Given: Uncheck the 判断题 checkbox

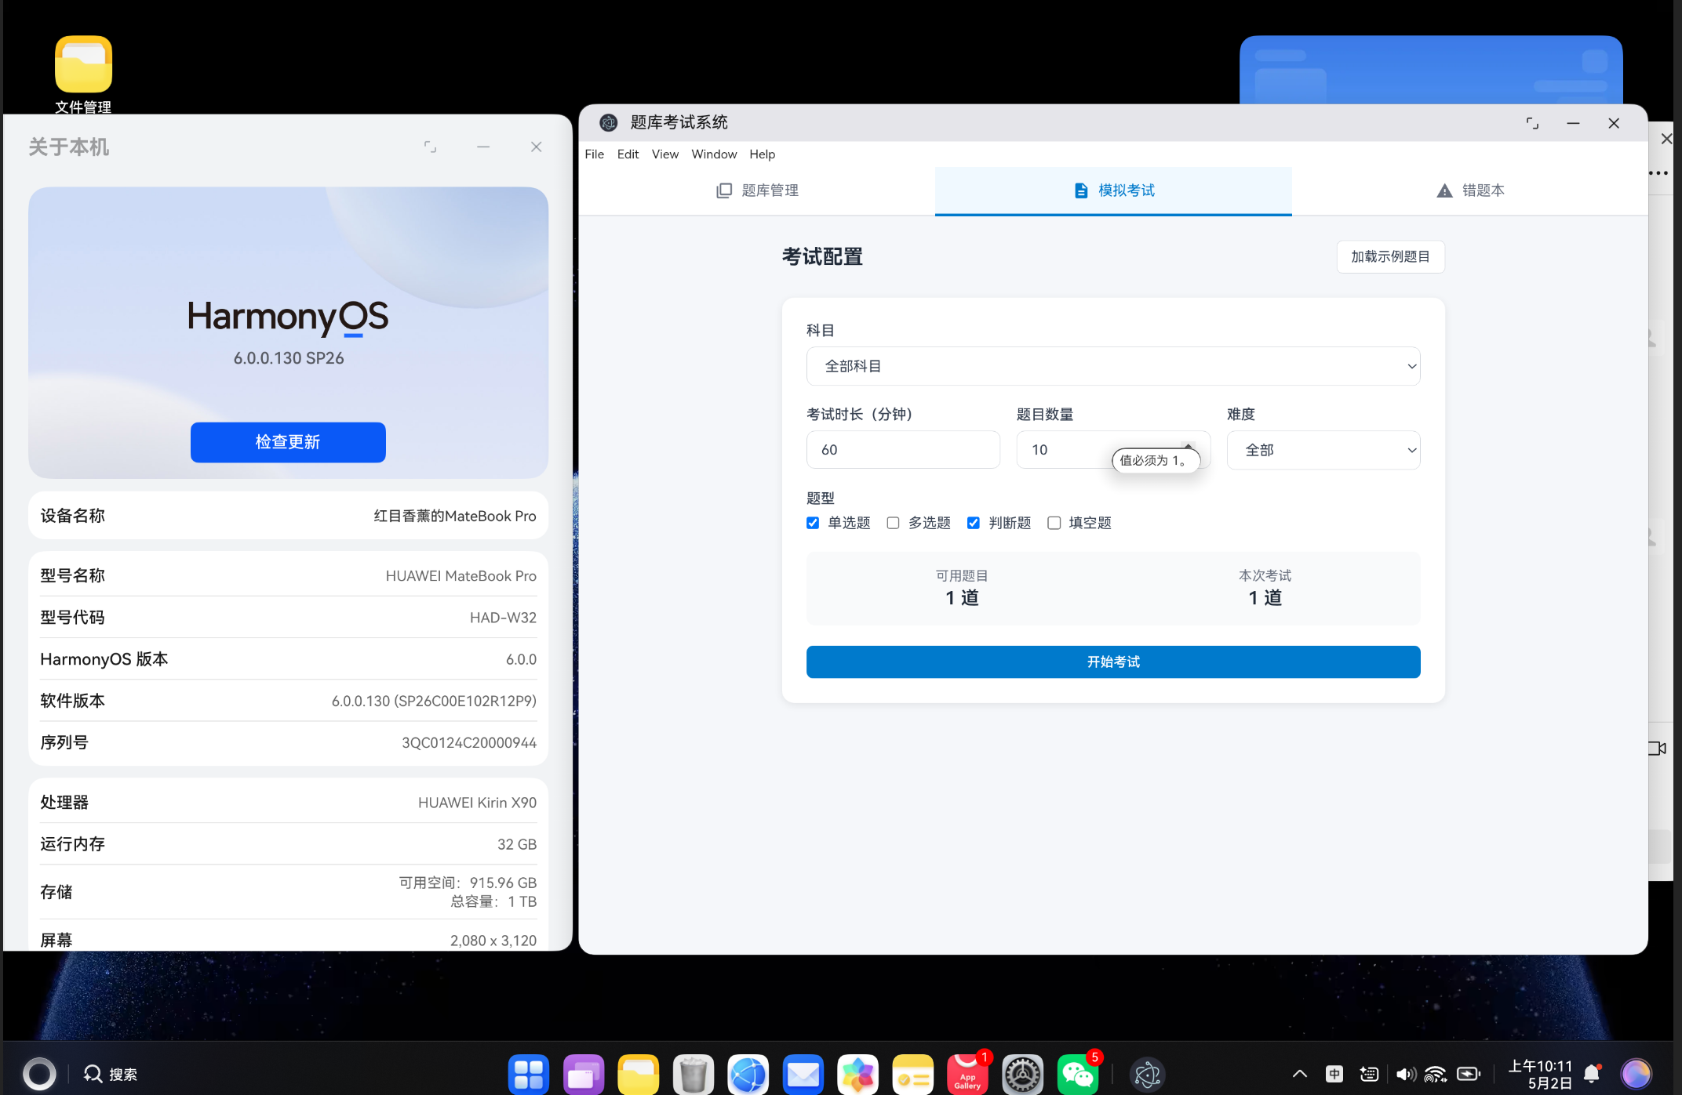Looking at the screenshot, I should click(974, 523).
